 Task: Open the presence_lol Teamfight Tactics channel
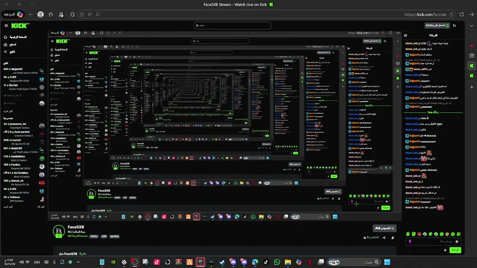coord(24,126)
